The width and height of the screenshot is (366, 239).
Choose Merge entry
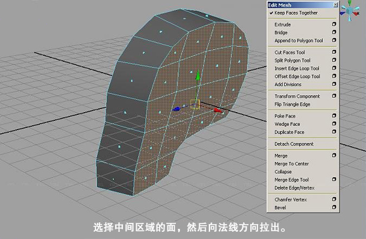tap(281, 156)
